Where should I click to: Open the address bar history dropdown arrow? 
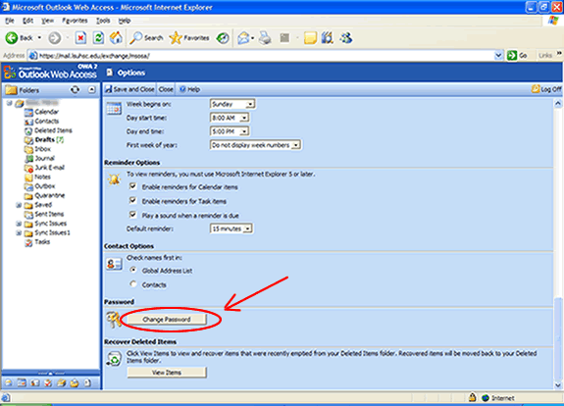tap(498, 55)
